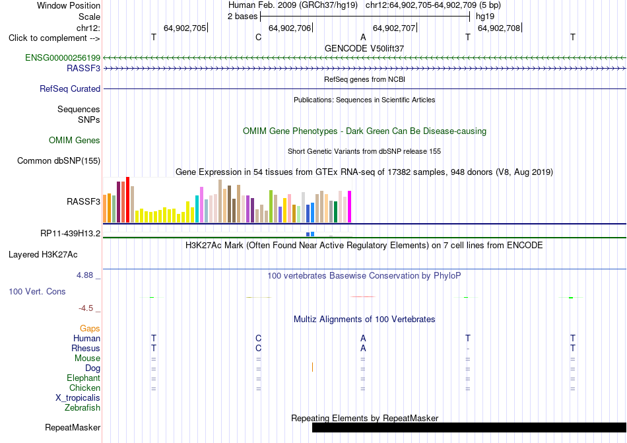Click the ENSG00000256199 gene label
This screenshot has width=627, height=443.
[63, 57]
